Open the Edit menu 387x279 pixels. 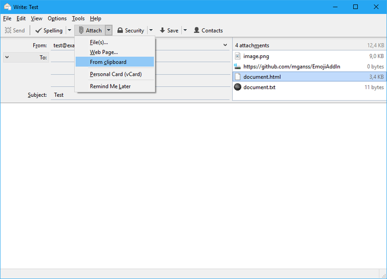[x=21, y=18]
